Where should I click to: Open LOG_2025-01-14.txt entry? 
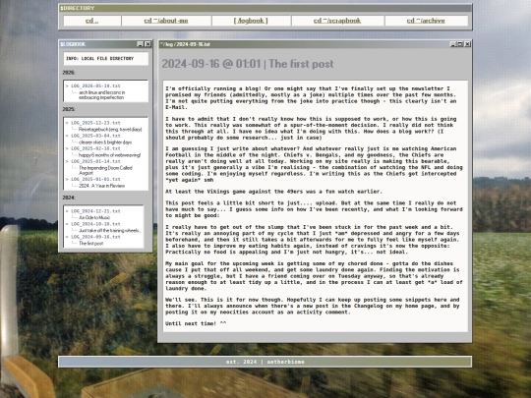tap(95, 161)
